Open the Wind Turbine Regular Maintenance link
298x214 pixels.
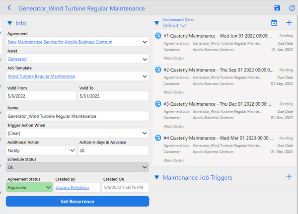[x=42, y=76]
